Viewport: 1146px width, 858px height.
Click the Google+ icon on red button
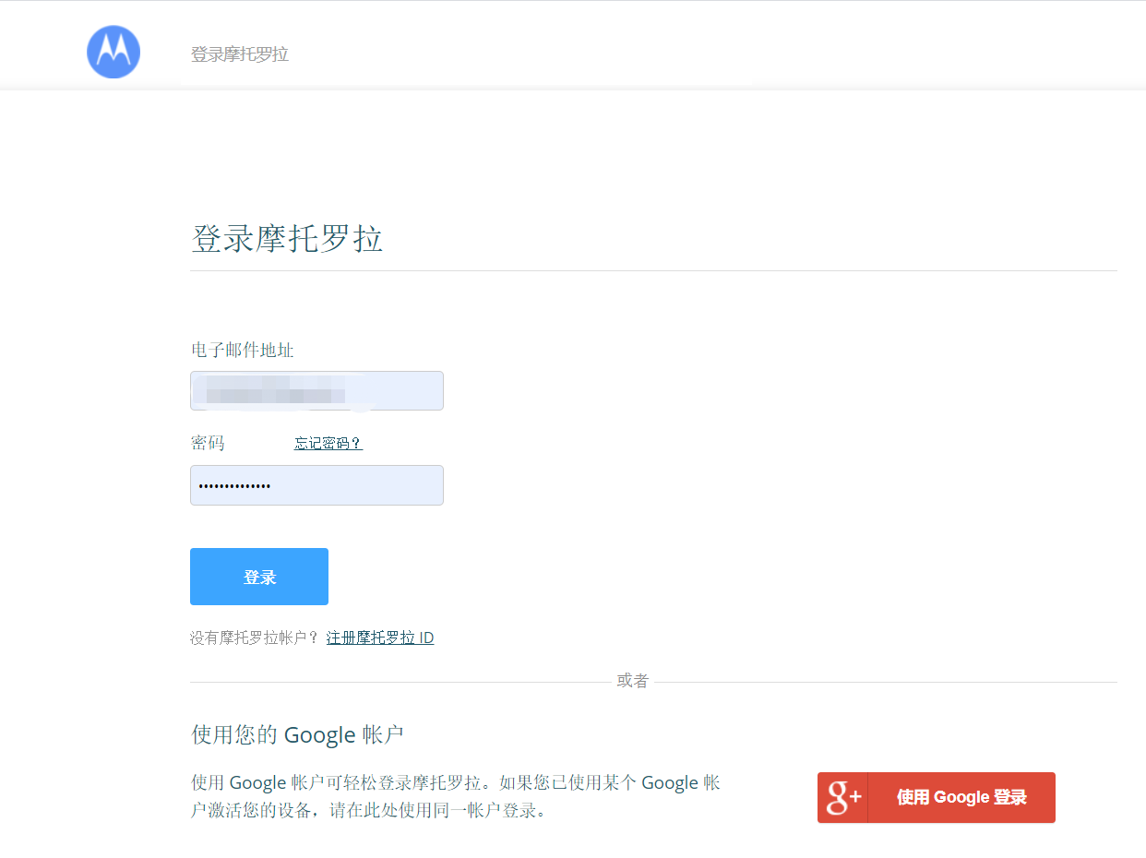pyautogui.click(x=843, y=797)
